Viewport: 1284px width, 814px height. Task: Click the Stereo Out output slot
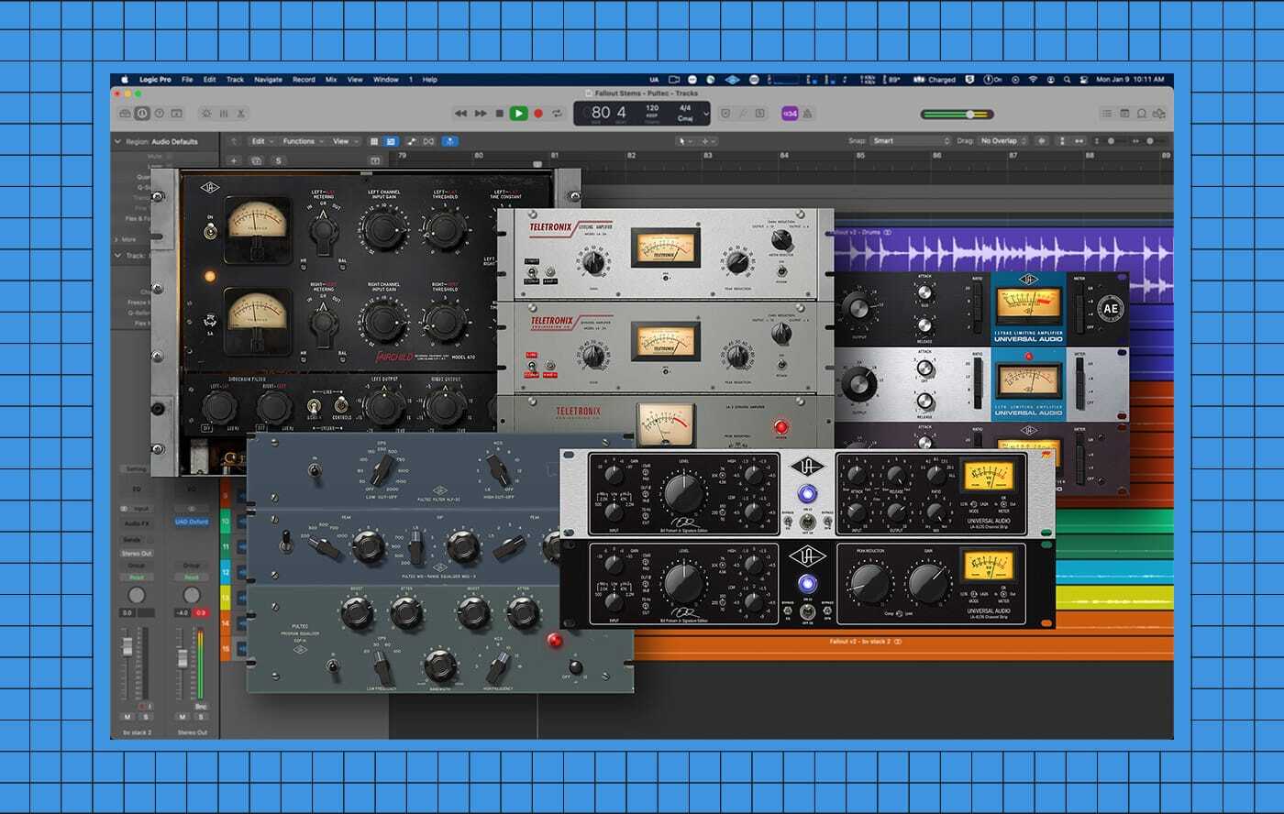137,554
